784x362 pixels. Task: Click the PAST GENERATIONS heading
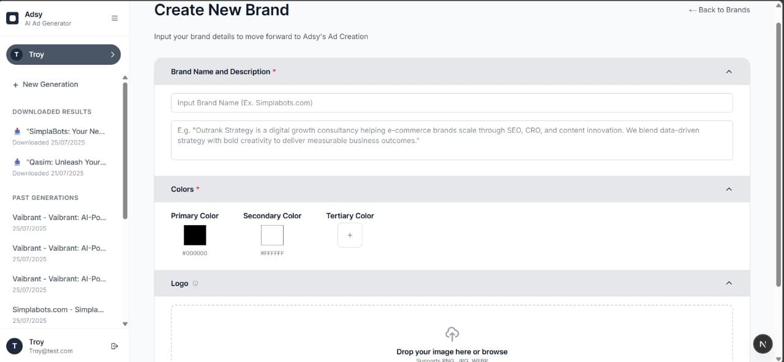point(45,198)
